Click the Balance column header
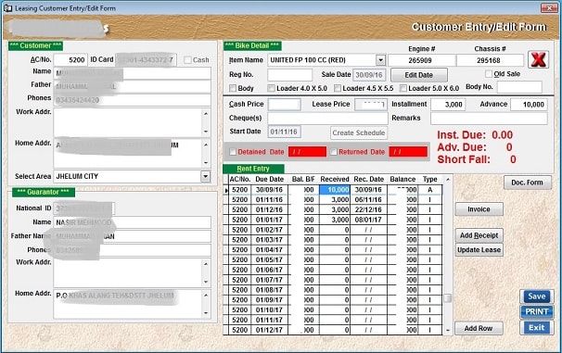Screen dimensions: 562x353 pyautogui.click(x=402, y=179)
